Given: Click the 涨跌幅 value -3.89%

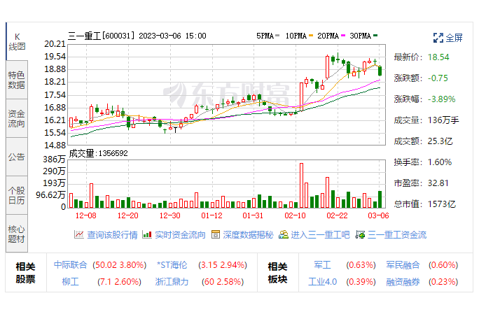Looking at the screenshot, I should coord(441,99).
